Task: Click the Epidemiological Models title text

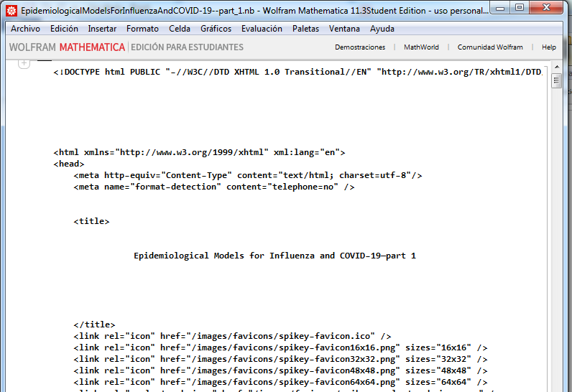Action: point(275,256)
